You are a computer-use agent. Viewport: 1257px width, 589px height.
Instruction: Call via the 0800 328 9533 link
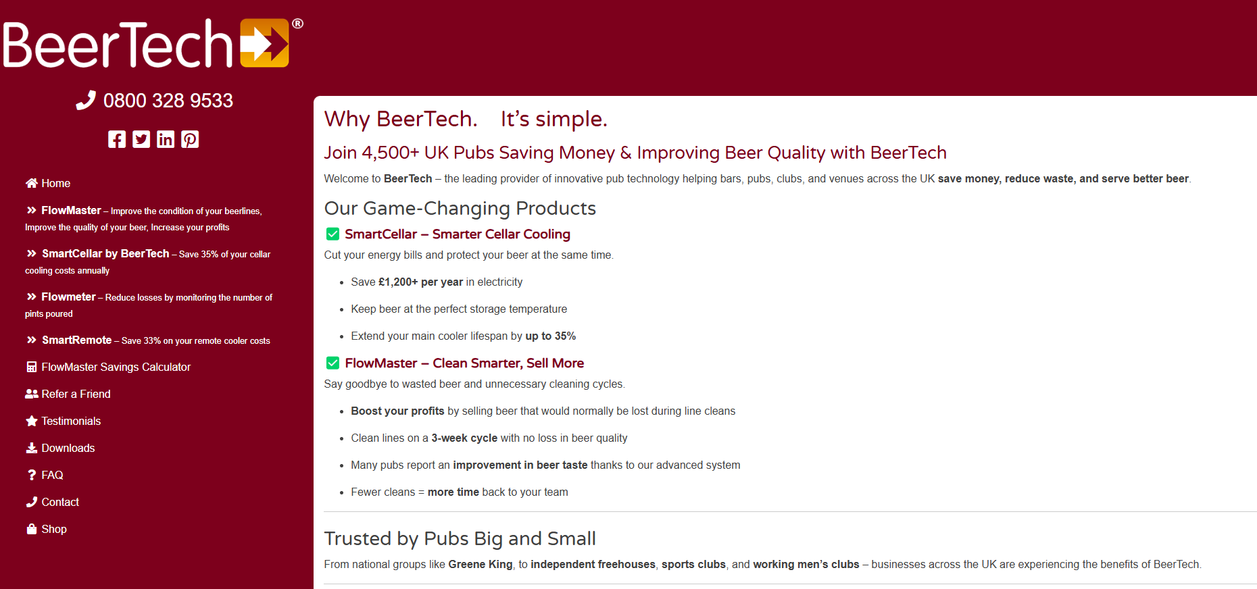coord(168,101)
